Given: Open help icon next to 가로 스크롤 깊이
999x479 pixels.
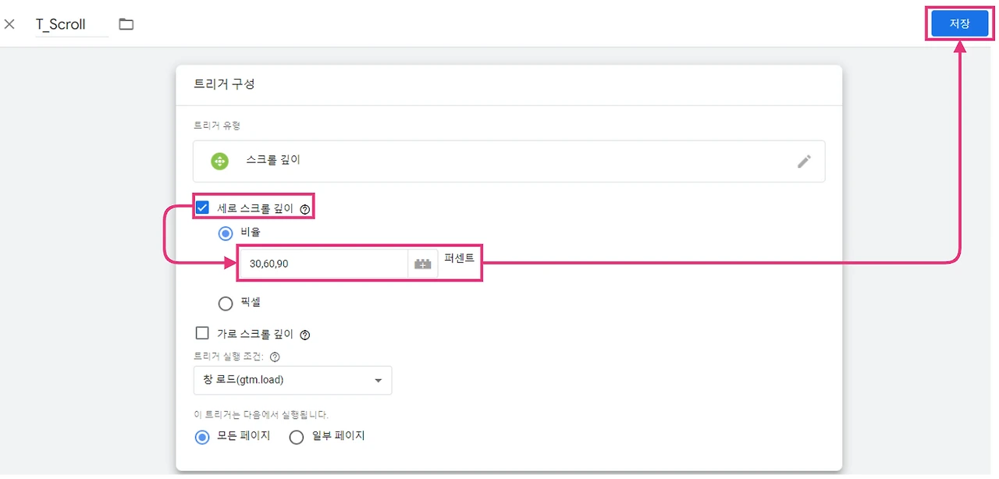Looking at the screenshot, I should pyautogui.click(x=305, y=335).
